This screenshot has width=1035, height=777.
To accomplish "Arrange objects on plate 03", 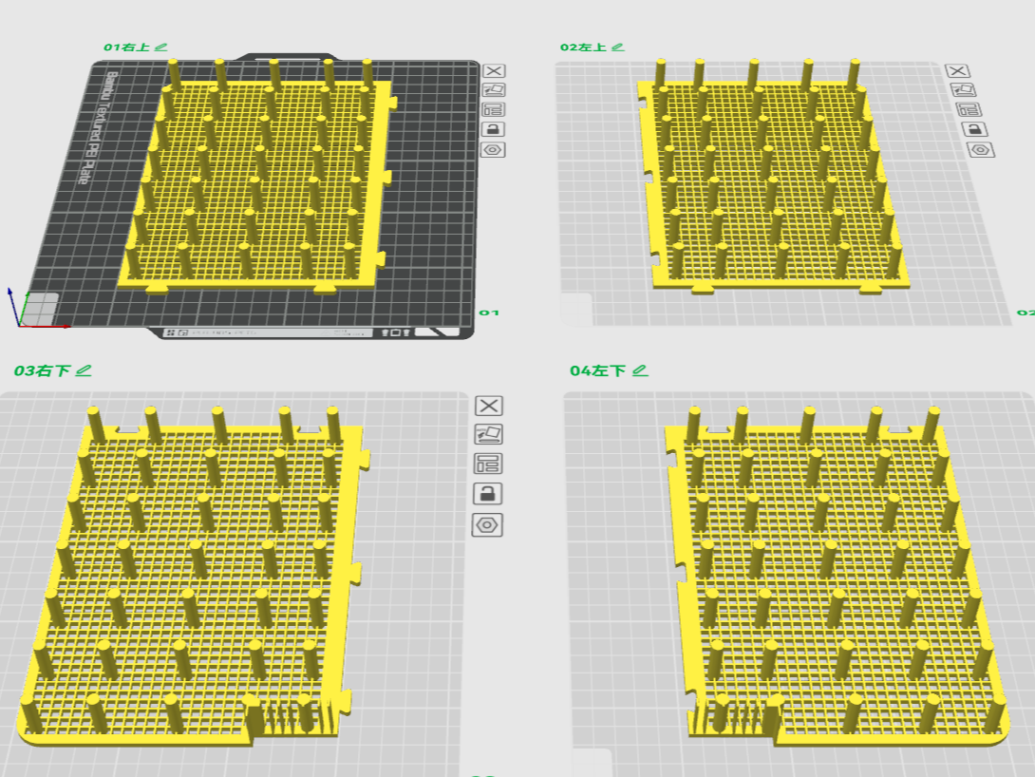I will coord(488,464).
